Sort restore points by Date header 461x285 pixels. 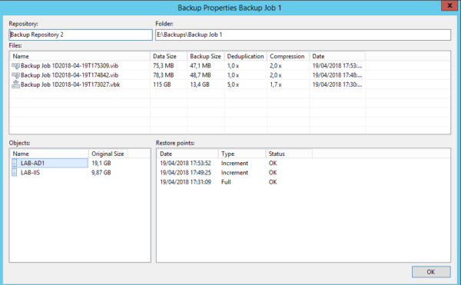tap(188, 154)
